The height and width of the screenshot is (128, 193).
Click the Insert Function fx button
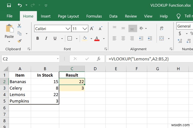coord(99,59)
